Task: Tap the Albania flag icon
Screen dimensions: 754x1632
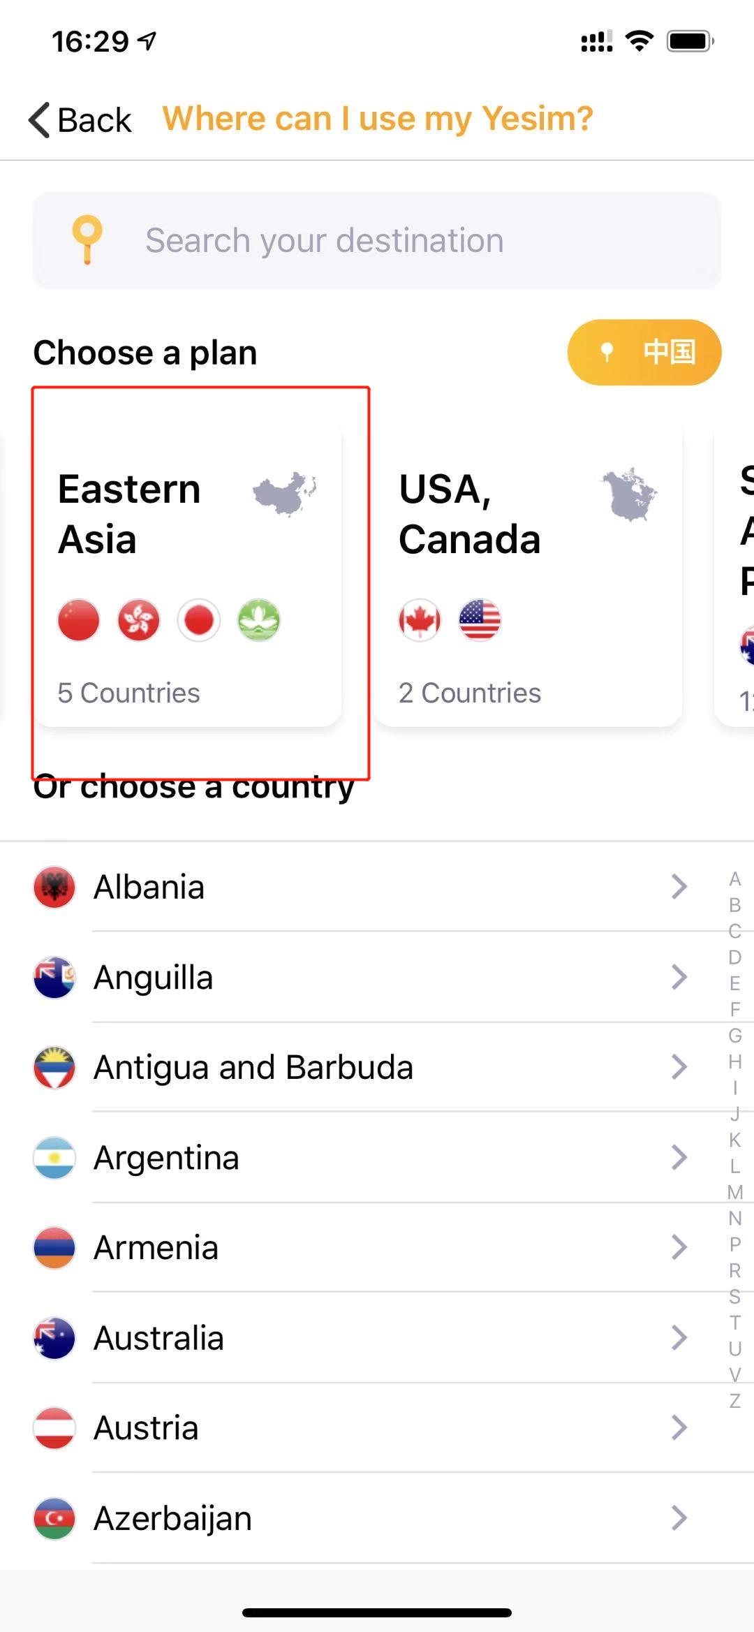Action: 54,888
